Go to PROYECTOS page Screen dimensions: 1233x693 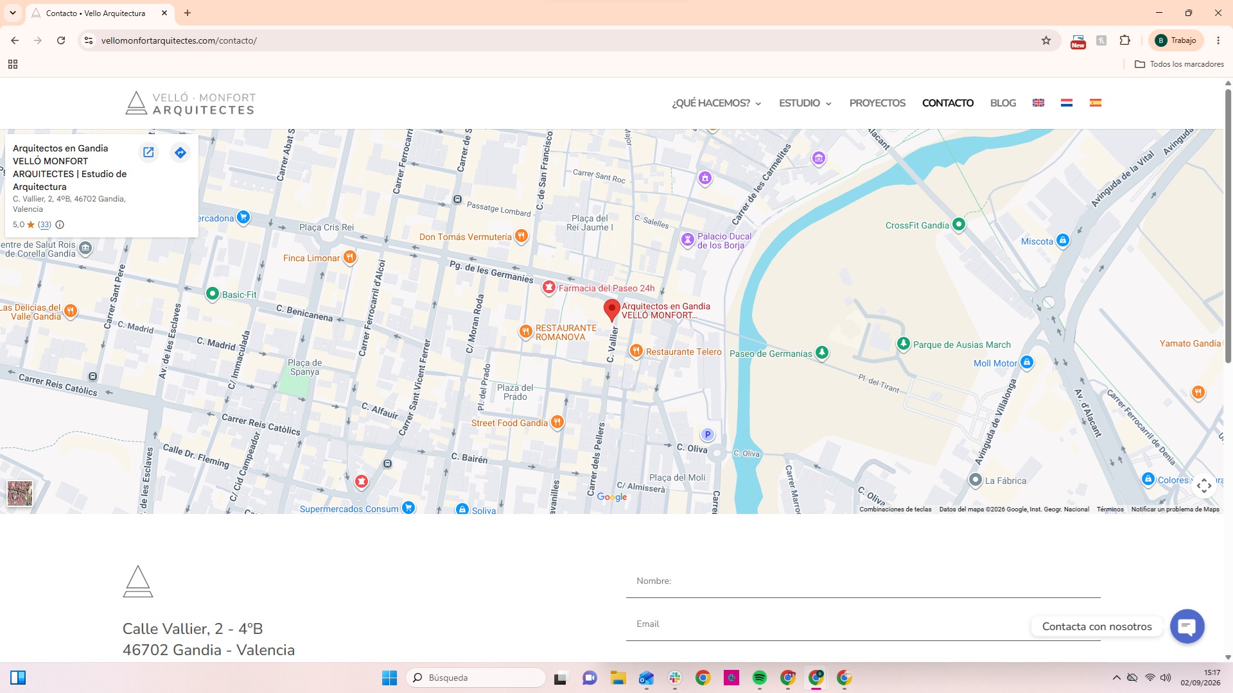coord(877,103)
